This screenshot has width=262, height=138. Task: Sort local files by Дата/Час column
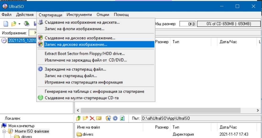(228, 127)
